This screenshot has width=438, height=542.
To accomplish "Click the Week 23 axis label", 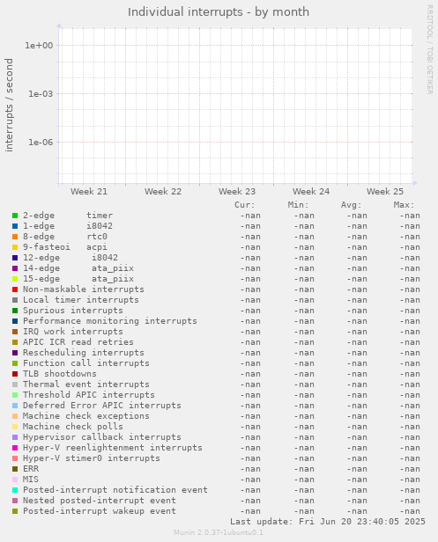I will pos(237,192).
